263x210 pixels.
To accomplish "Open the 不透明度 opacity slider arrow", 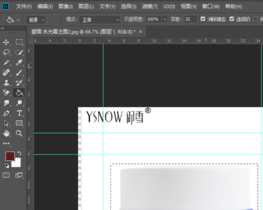I will [x=165, y=19].
